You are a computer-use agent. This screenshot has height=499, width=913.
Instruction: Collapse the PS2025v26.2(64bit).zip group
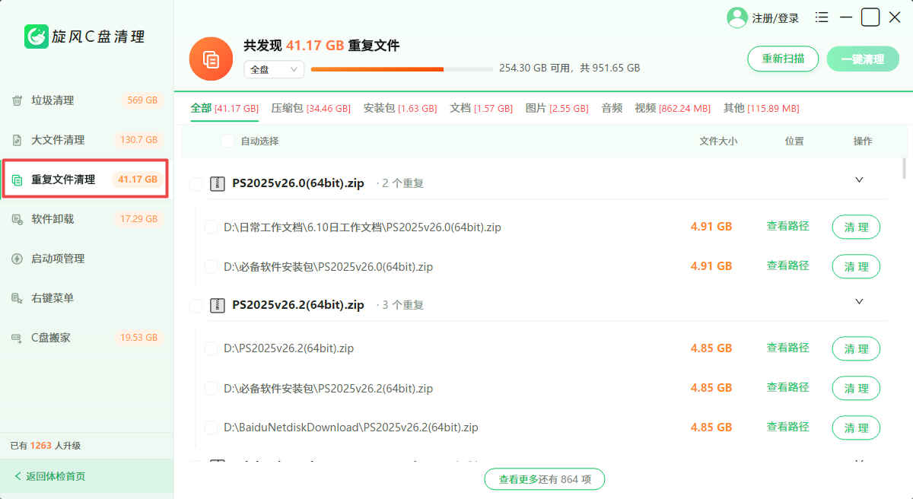pyautogui.click(x=859, y=302)
